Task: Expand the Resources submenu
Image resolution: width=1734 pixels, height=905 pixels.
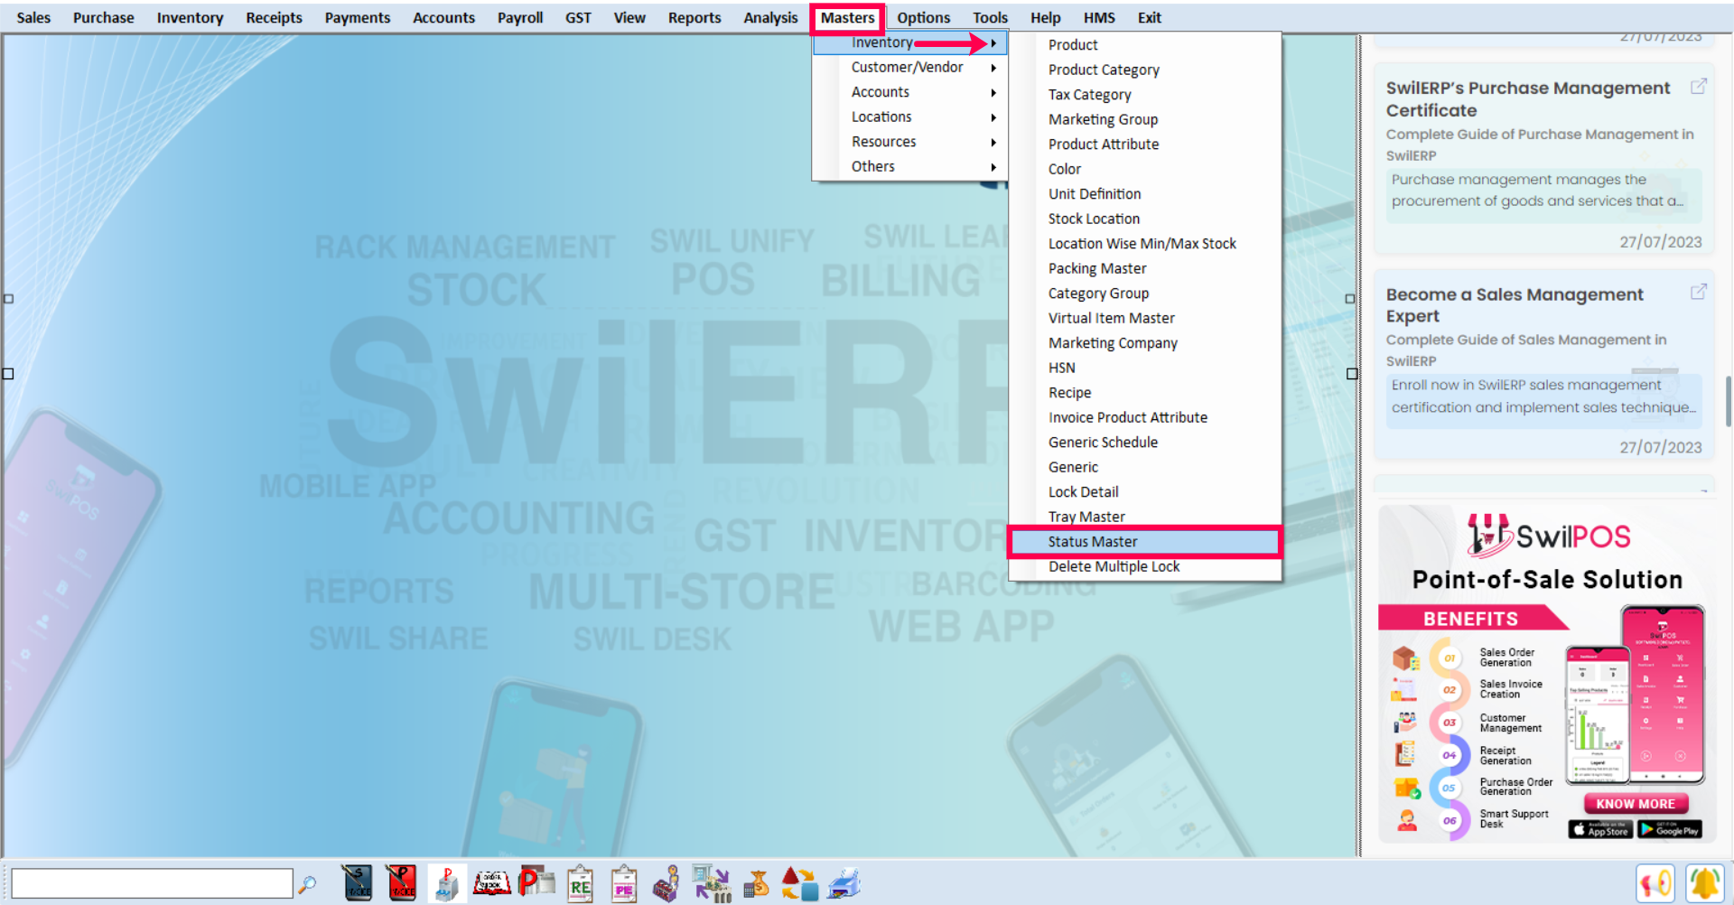Action: (x=910, y=142)
